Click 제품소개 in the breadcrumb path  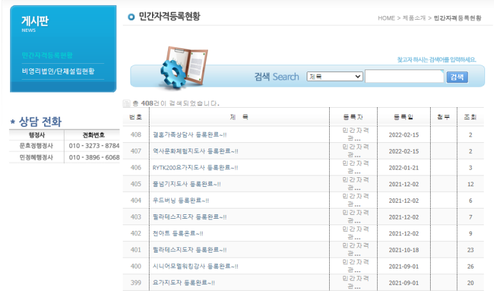pyautogui.click(x=414, y=18)
